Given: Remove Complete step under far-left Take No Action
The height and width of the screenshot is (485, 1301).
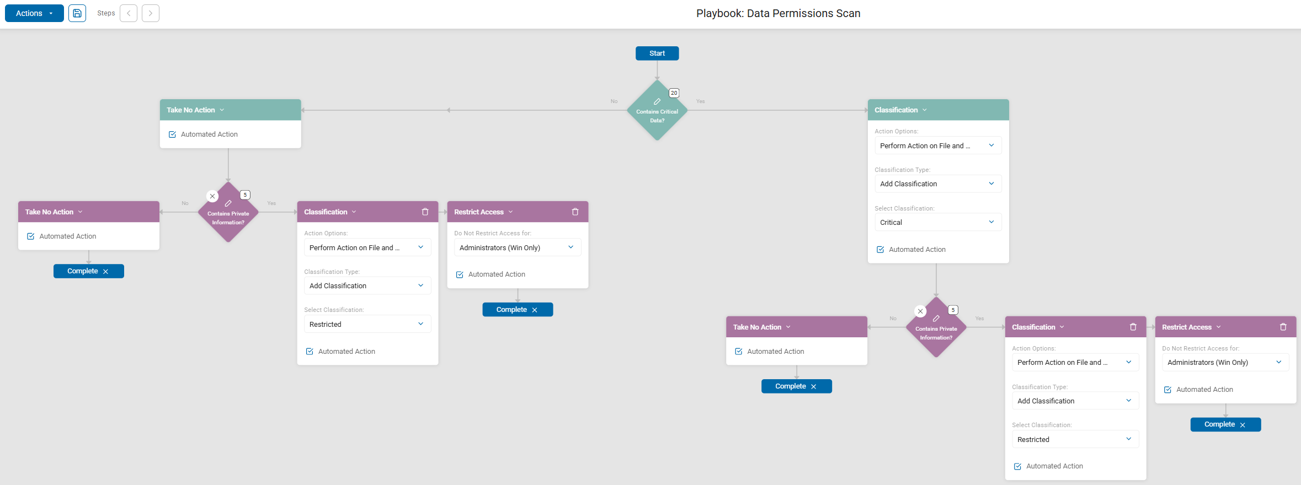Looking at the screenshot, I should click(106, 272).
